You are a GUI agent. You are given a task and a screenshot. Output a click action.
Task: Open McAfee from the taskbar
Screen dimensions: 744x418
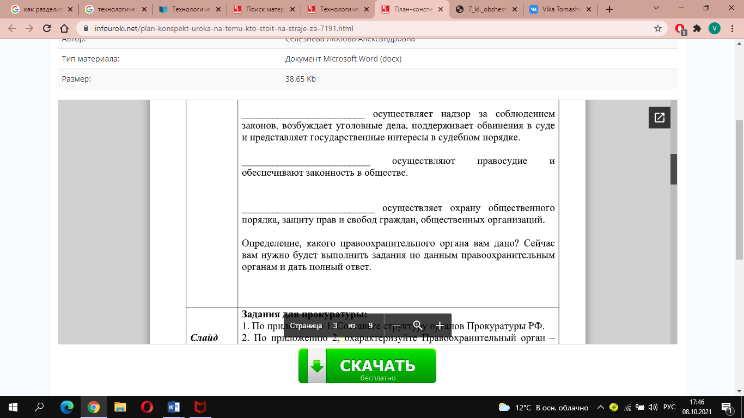pos(200,407)
